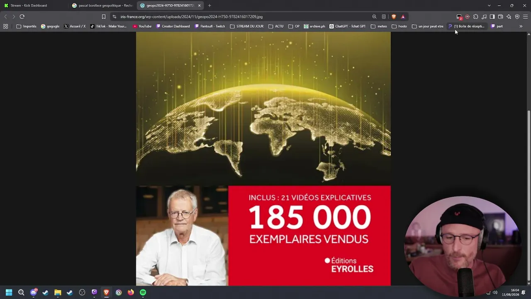Open the YouTube bookmark
This screenshot has width=531, height=299.
click(142, 26)
